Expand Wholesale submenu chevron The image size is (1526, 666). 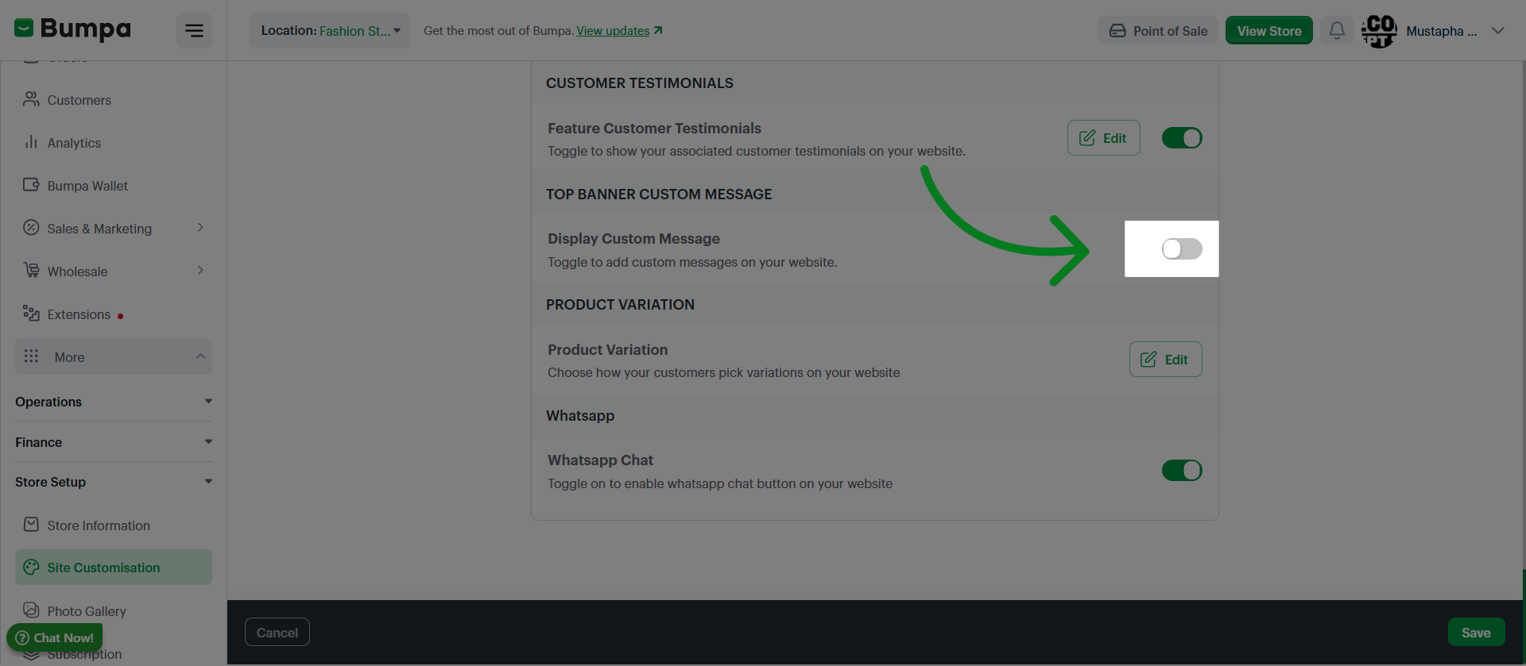tap(200, 271)
